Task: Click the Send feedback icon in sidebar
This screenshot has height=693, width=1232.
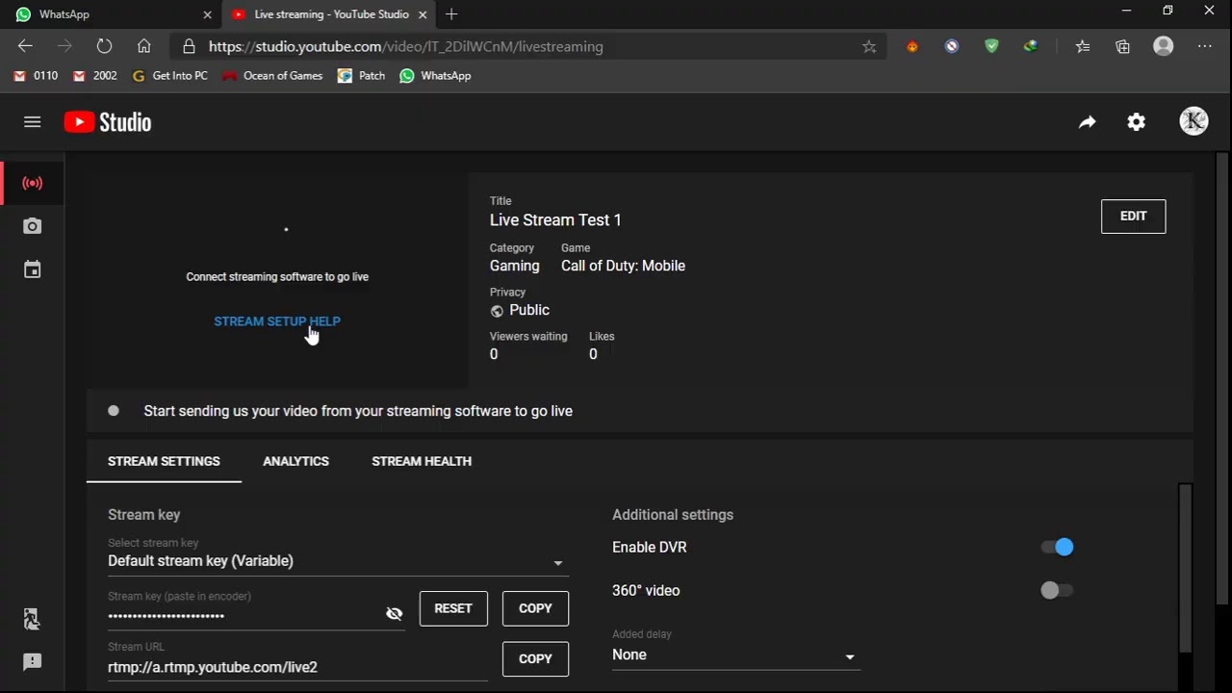Action: (x=32, y=662)
